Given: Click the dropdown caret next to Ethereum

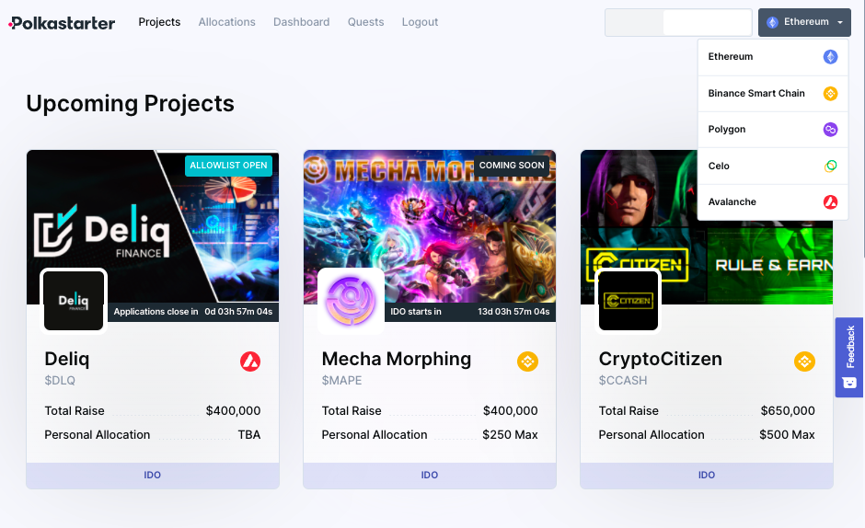Looking at the screenshot, I should click(840, 23).
